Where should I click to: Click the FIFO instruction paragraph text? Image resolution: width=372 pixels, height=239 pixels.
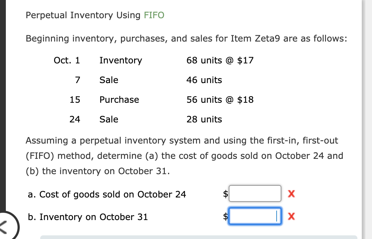183,156
